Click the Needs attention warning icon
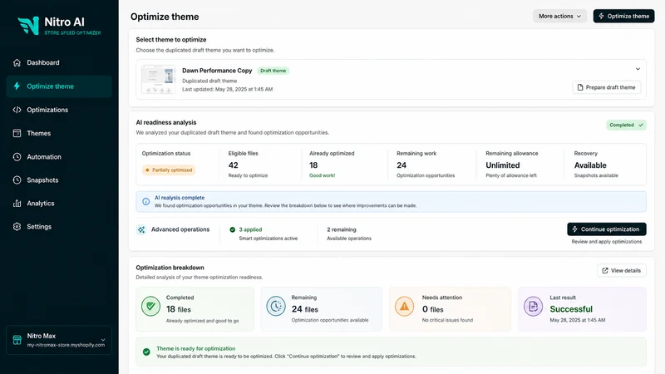Viewport: 665px width, 374px height. point(405,306)
